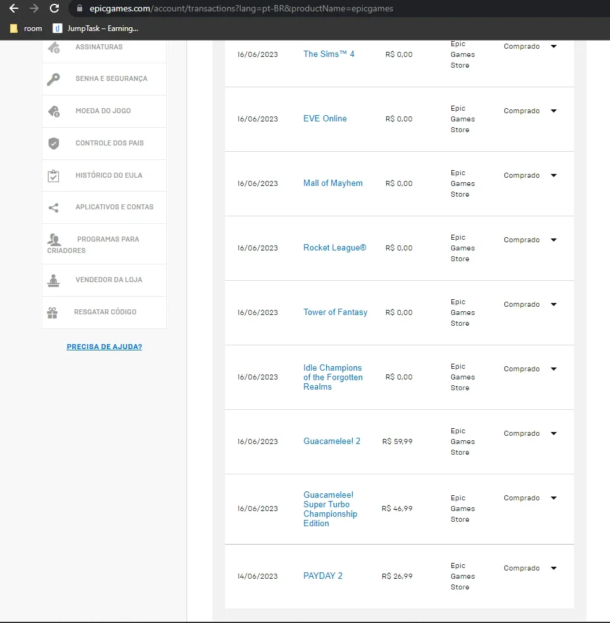Open Controle dos Pais section

(x=104, y=144)
